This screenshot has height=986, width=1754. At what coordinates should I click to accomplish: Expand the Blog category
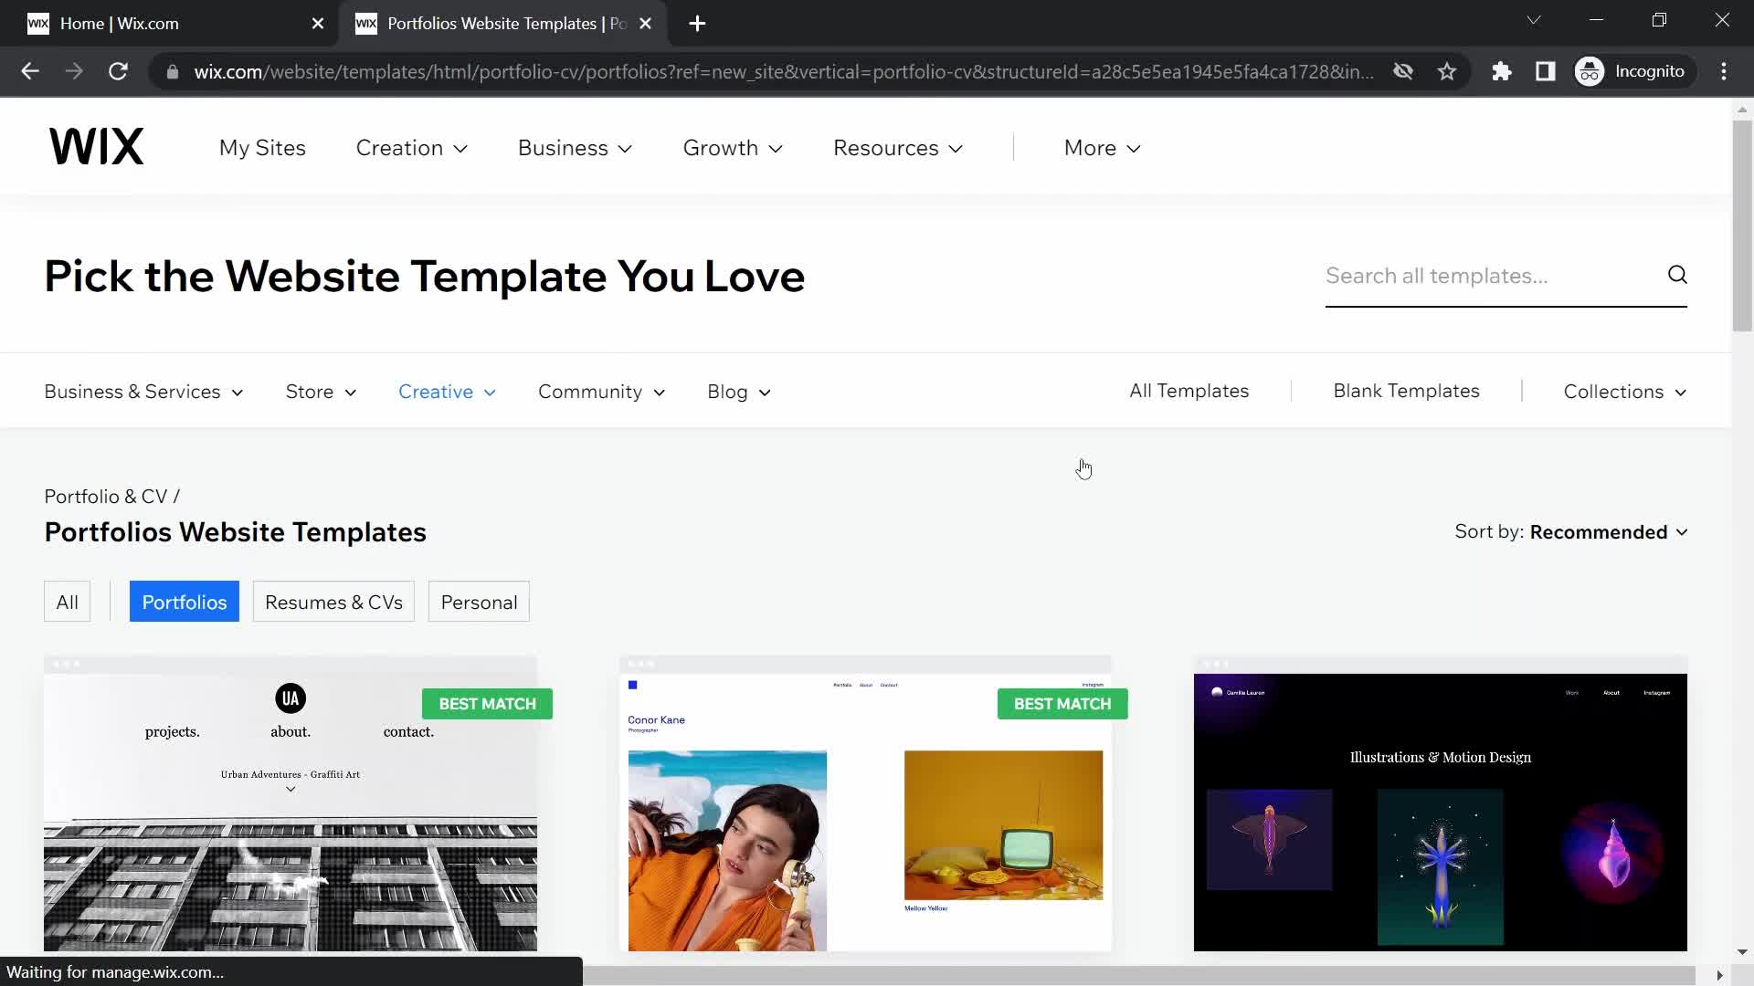click(739, 392)
